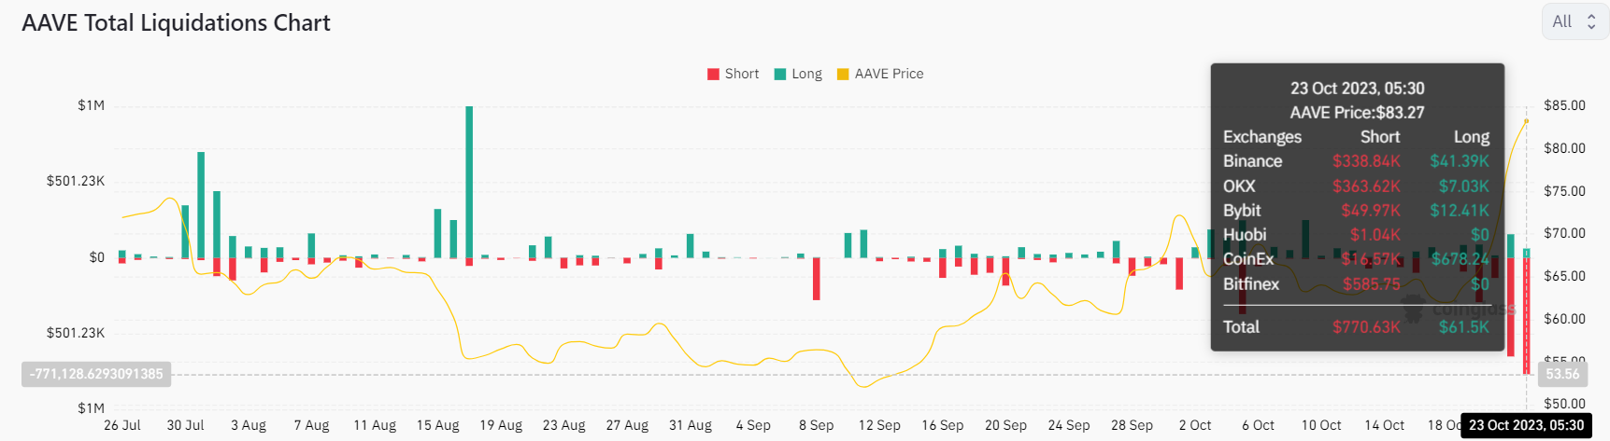Toggle the Long series in legend
The image size is (1610, 441).
coord(799,74)
